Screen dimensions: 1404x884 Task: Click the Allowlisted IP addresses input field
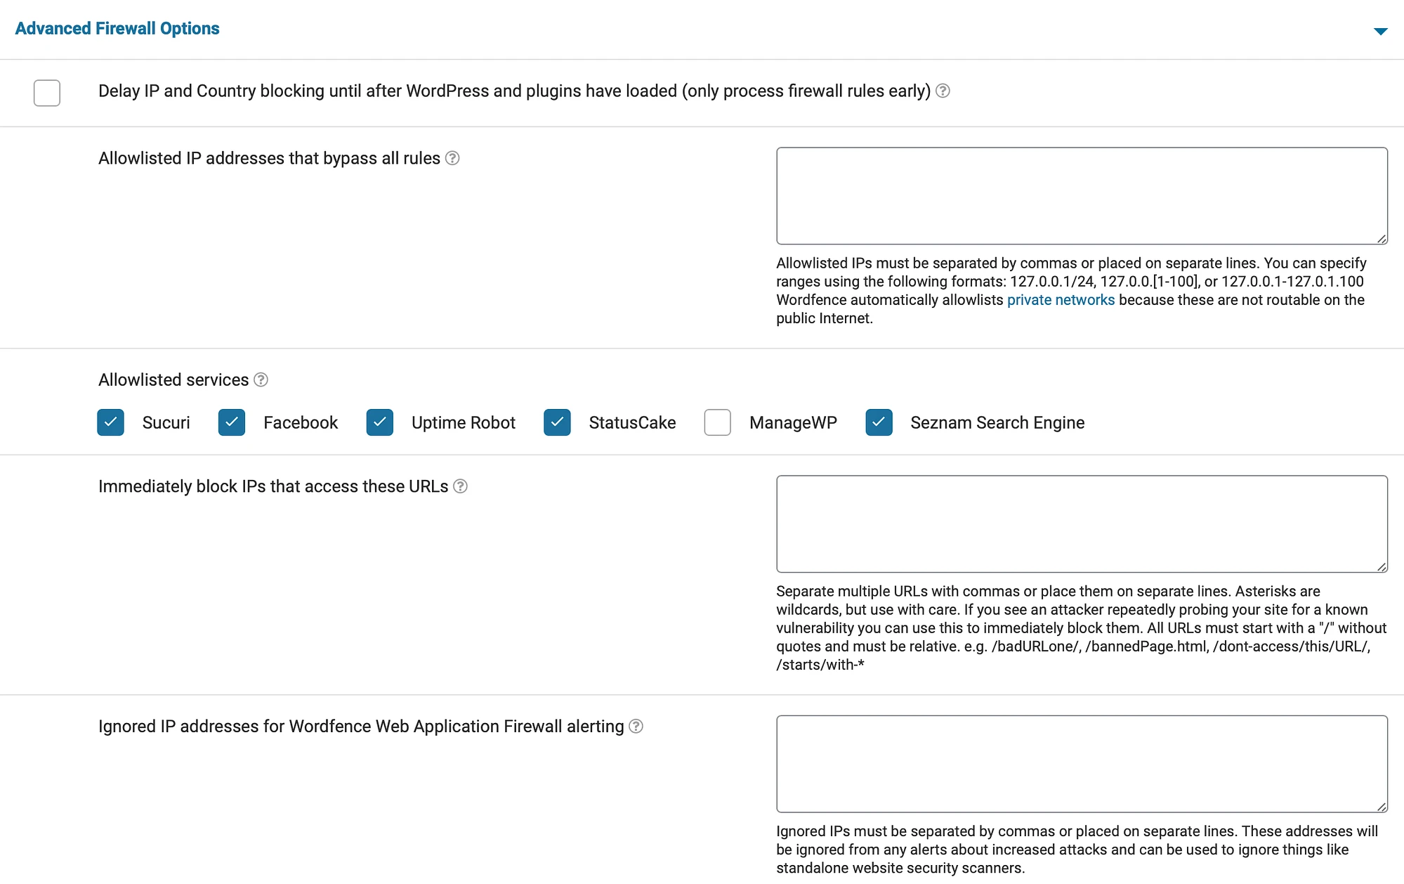tap(1082, 195)
